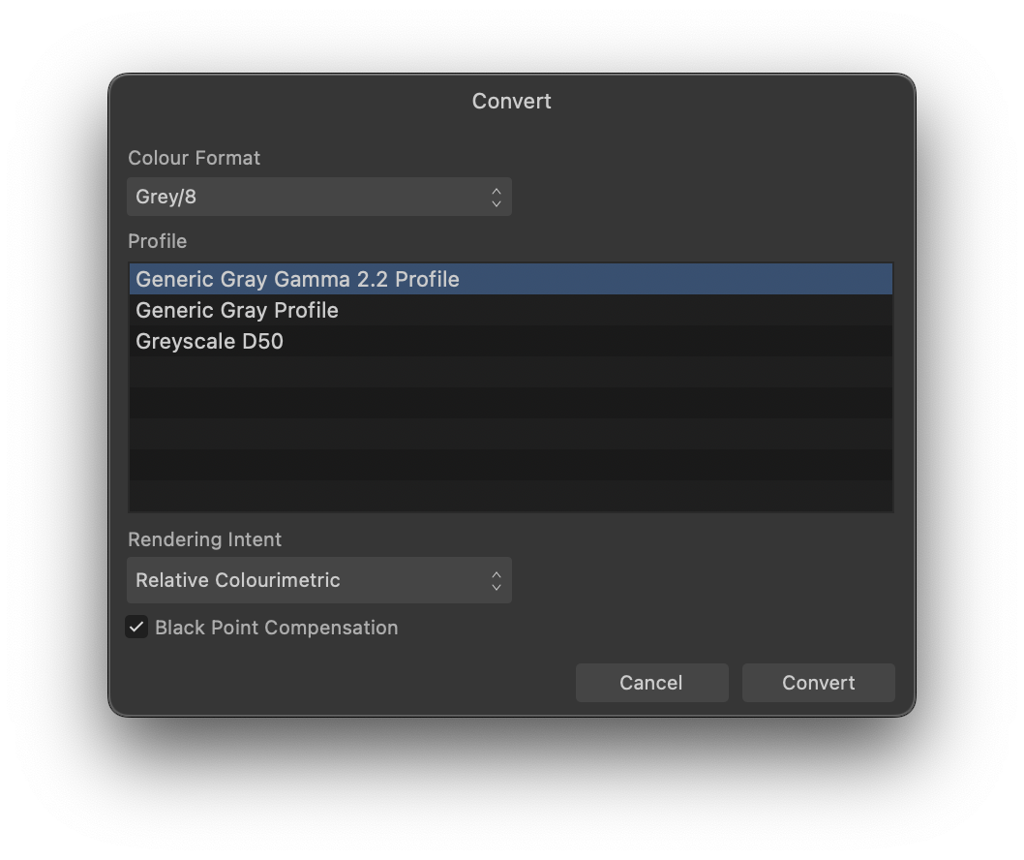Click the first empty row below Greyscale D50
This screenshot has width=1024, height=860.
coord(511,373)
